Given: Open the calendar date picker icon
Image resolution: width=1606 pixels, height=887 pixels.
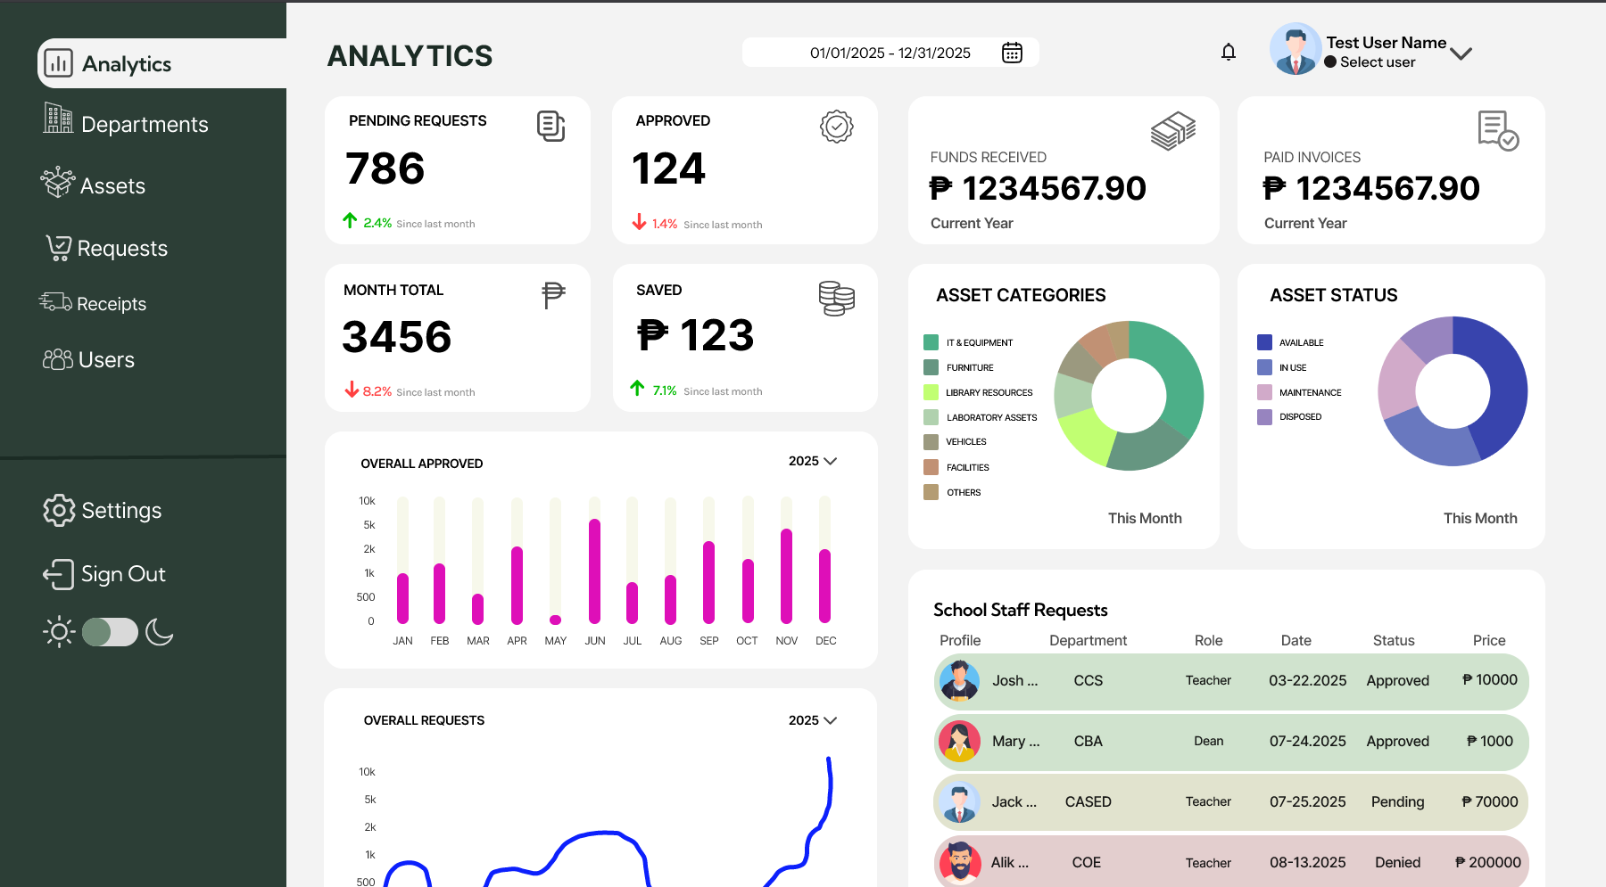Looking at the screenshot, I should click(x=1012, y=53).
